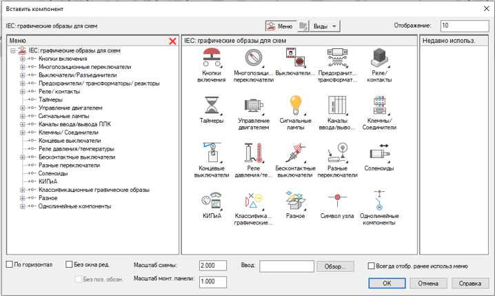
Task: Click the Масштаб схемы input field
Action: pos(213,266)
